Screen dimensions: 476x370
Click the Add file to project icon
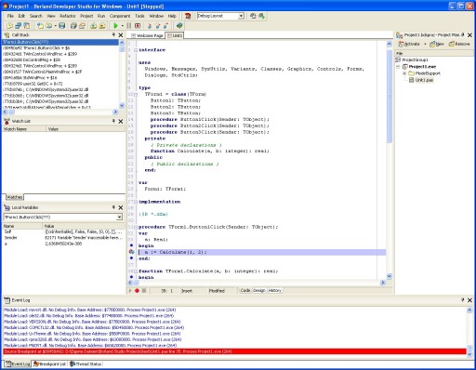point(93,26)
